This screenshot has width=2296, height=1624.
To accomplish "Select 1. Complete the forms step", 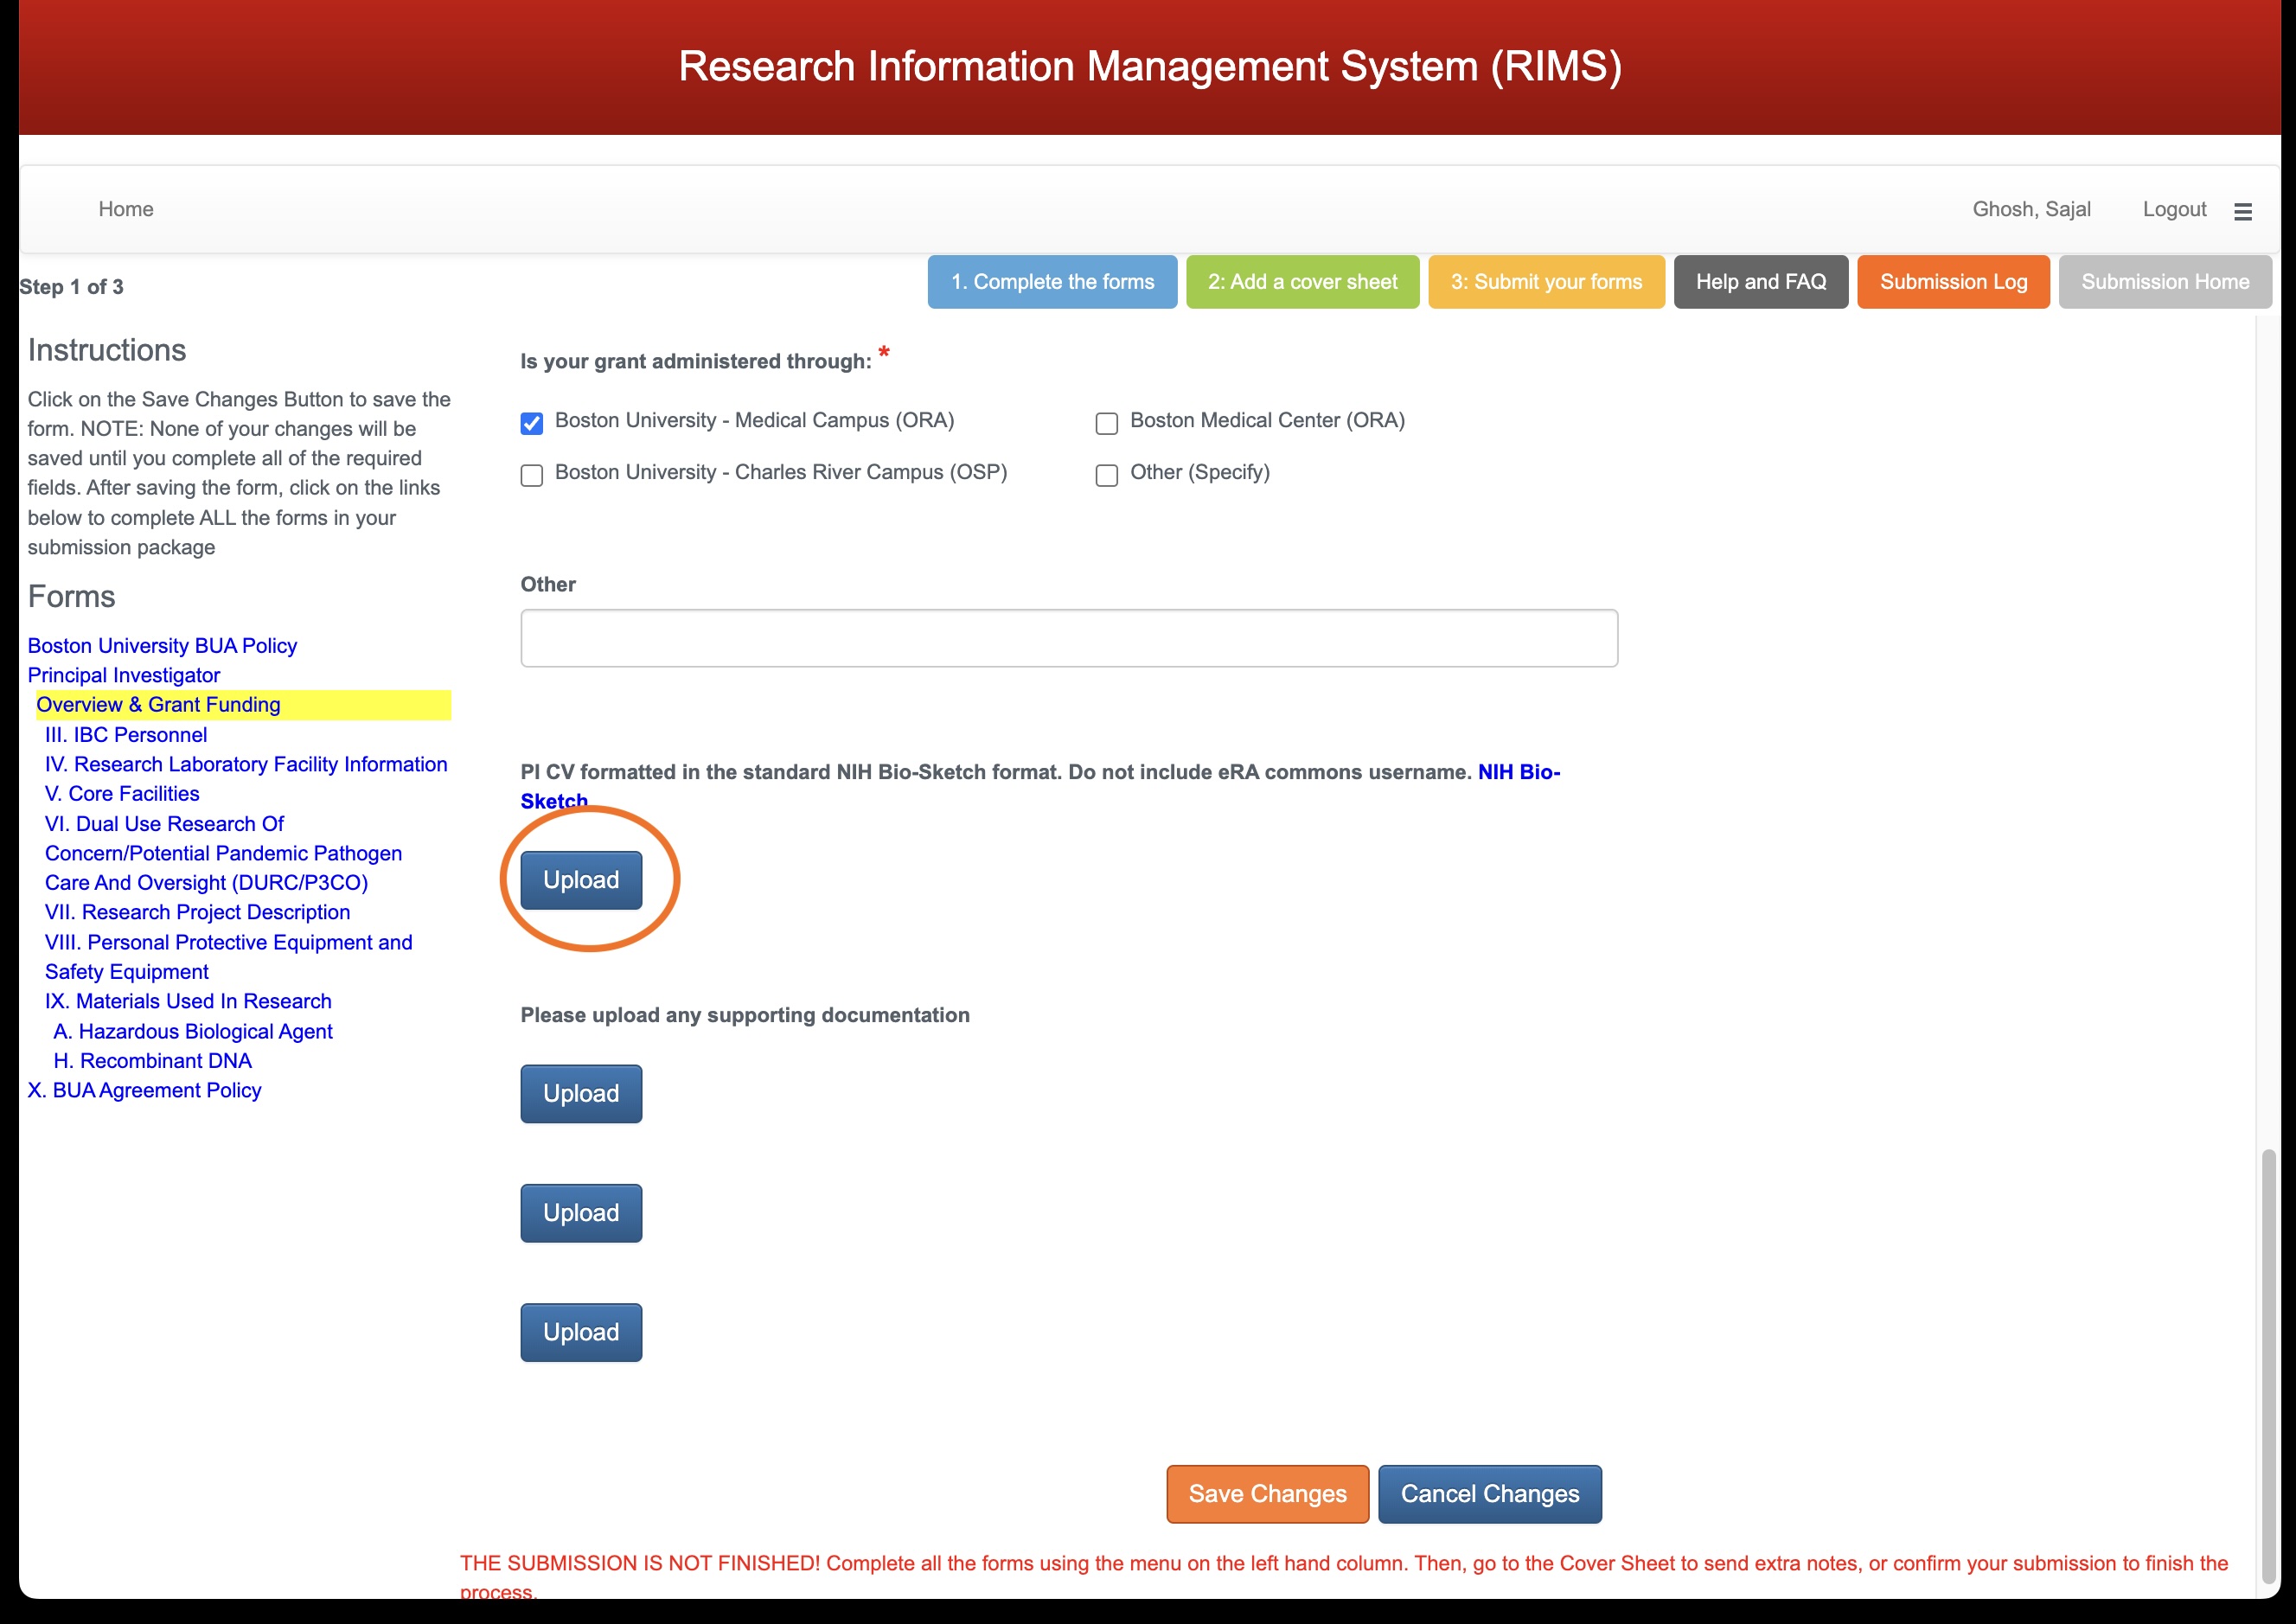I will click(1052, 282).
